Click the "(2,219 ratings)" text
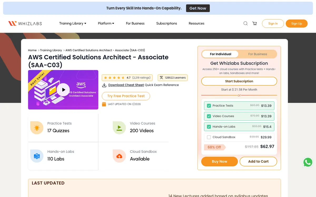This screenshot has height=197, width=316. pos(141,78)
